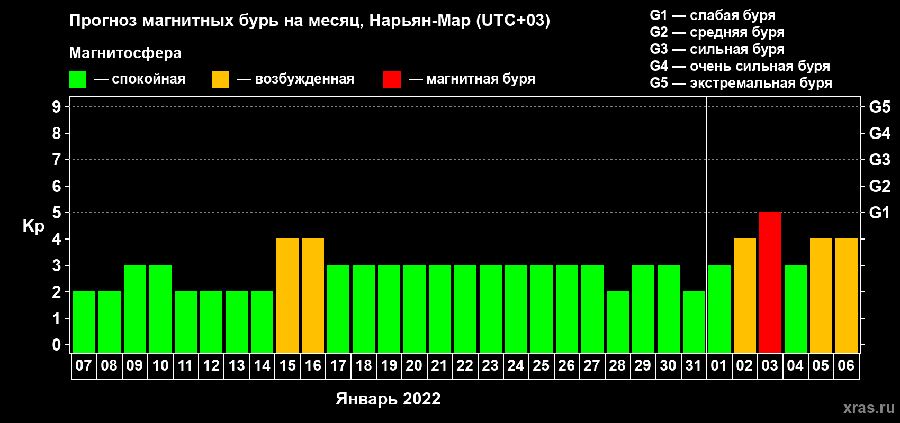The height and width of the screenshot is (423, 900).
Task: Click date label 23 on the axis
Action: (x=490, y=365)
